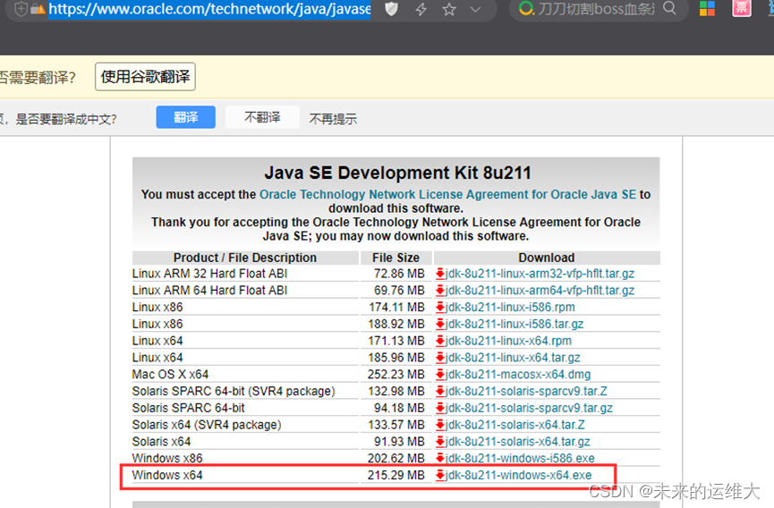
Task: Download jdk-8u211-linux-arm32-vfp-hflt.tar.gz
Action: click(x=540, y=274)
